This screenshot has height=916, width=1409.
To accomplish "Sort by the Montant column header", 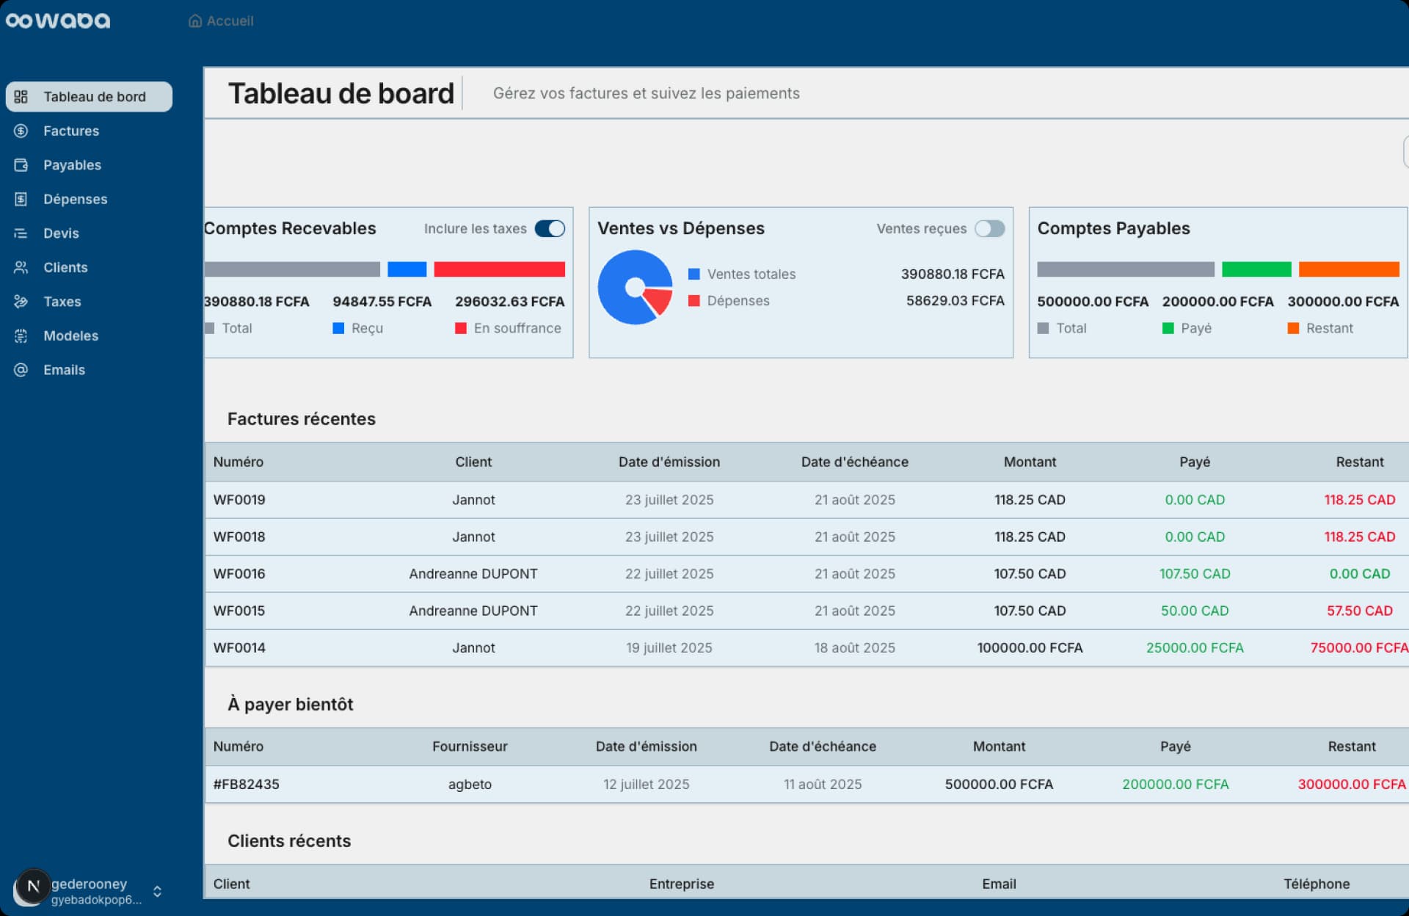I will click(x=1030, y=462).
